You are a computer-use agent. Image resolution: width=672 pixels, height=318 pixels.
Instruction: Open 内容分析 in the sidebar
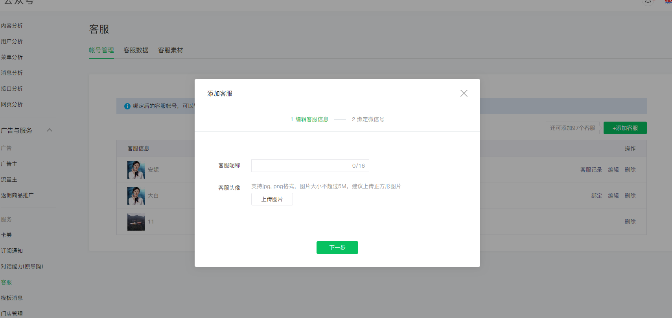pos(12,26)
